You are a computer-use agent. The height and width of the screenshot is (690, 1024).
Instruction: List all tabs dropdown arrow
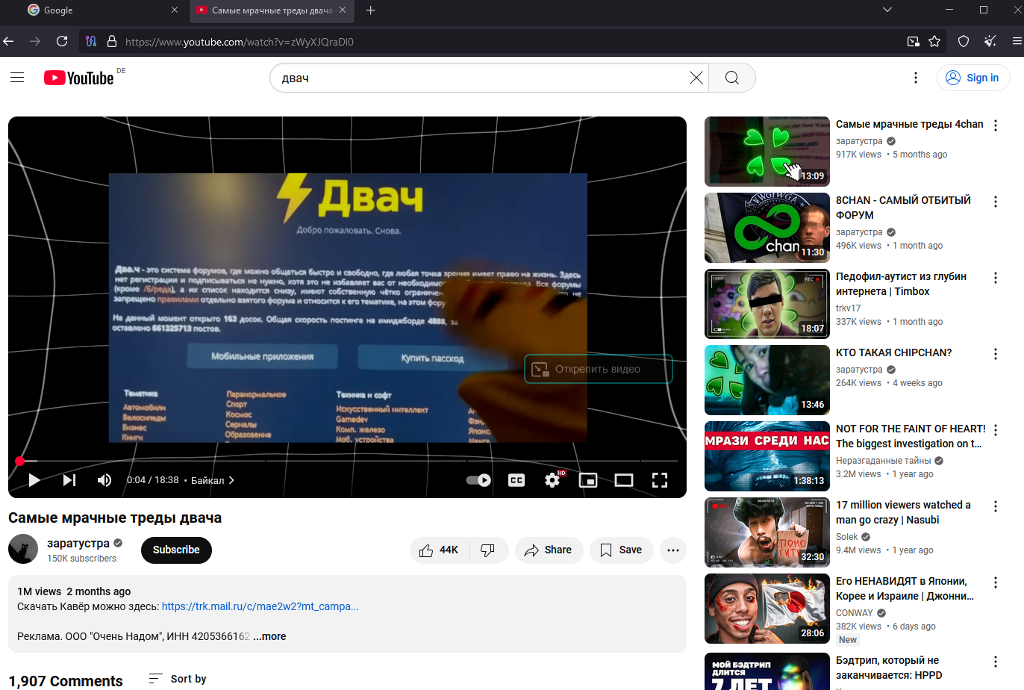tap(887, 10)
